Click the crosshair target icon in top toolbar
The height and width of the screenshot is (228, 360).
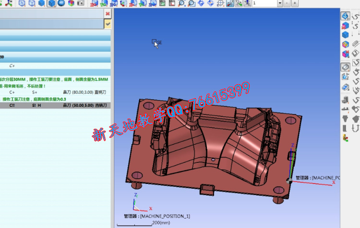[x=220, y=3]
